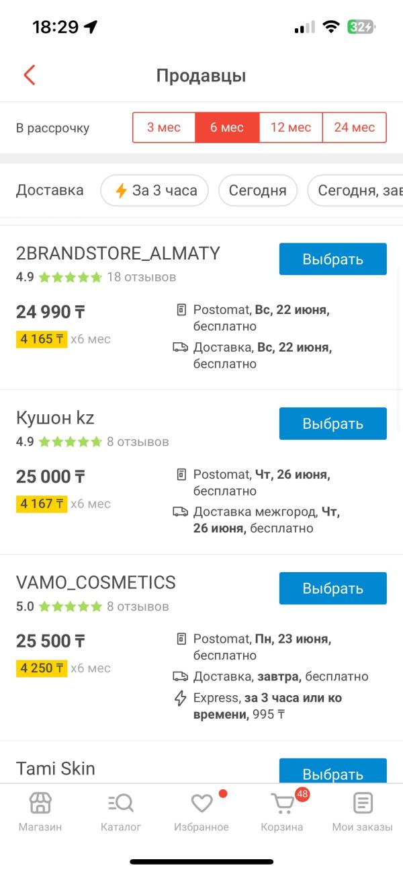
Task: Tap the partially visible Сегодня, завтра filter
Action: click(355, 191)
